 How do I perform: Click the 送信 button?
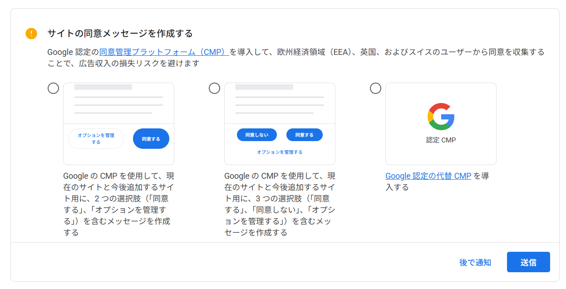pos(528,262)
